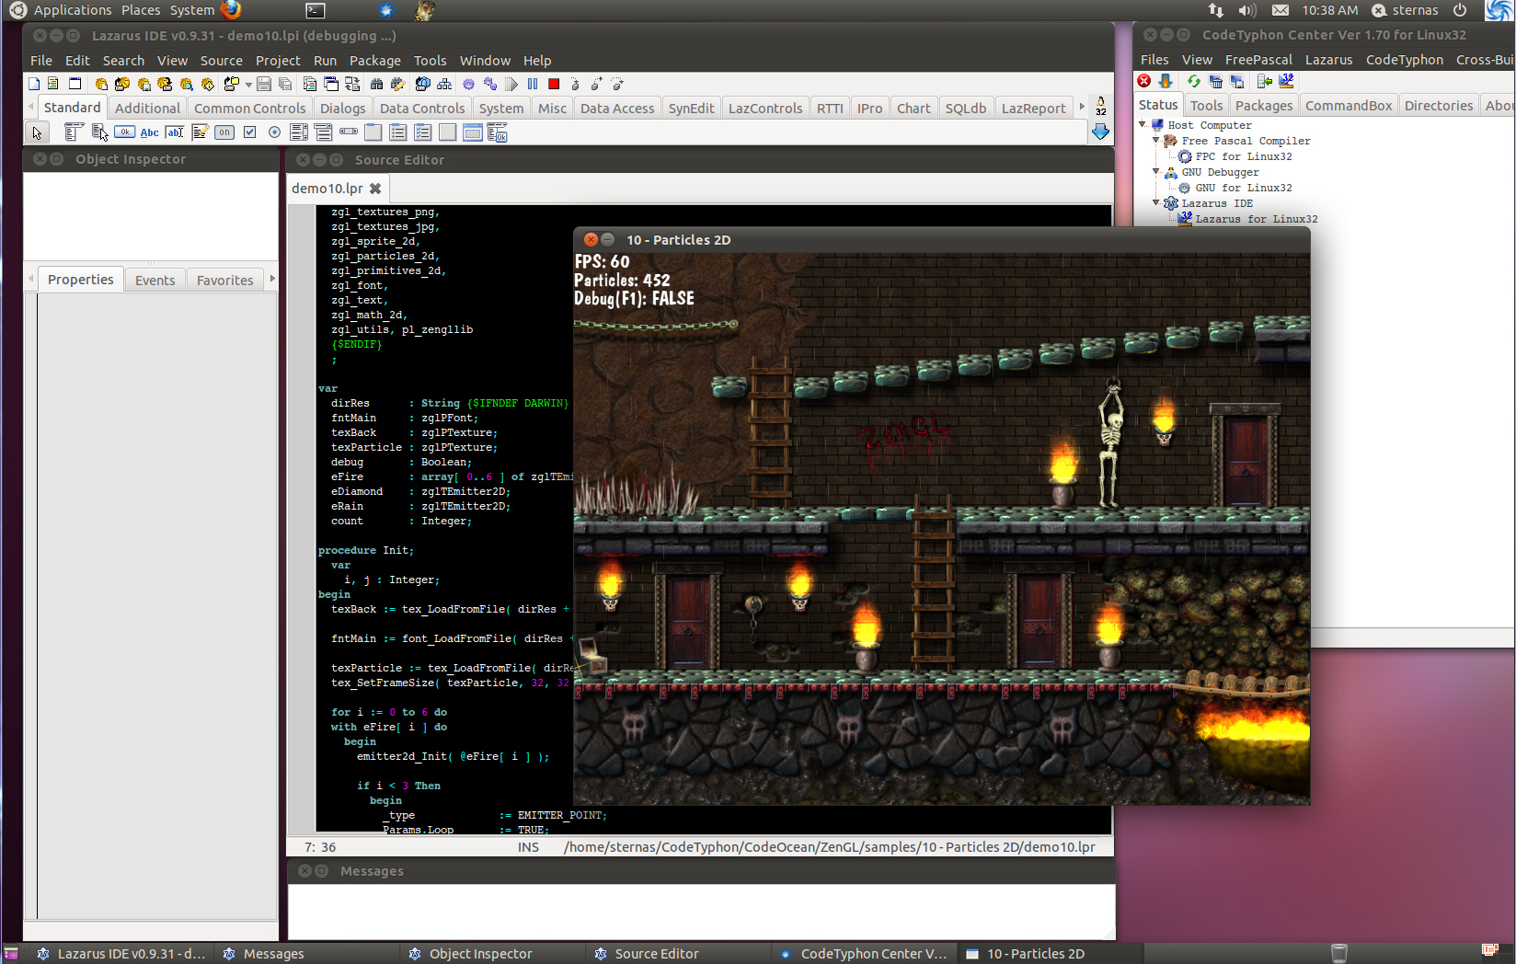Pick the TMainMenu component icon
The image size is (1516, 964).
click(x=74, y=132)
